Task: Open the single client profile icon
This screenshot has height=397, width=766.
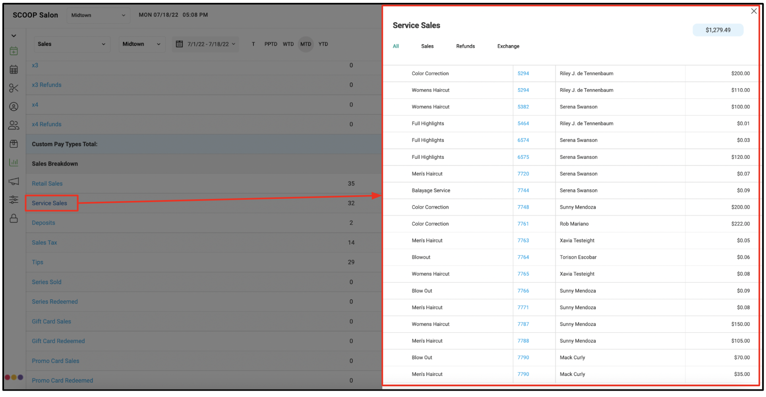Action: [x=14, y=107]
